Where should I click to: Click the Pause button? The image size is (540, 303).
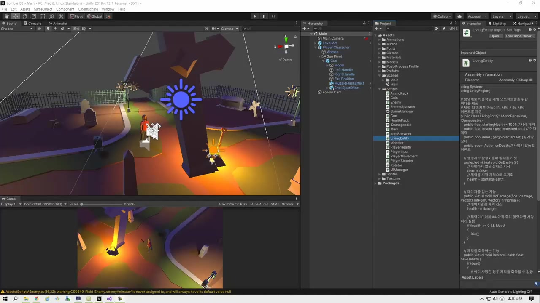tap(264, 16)
